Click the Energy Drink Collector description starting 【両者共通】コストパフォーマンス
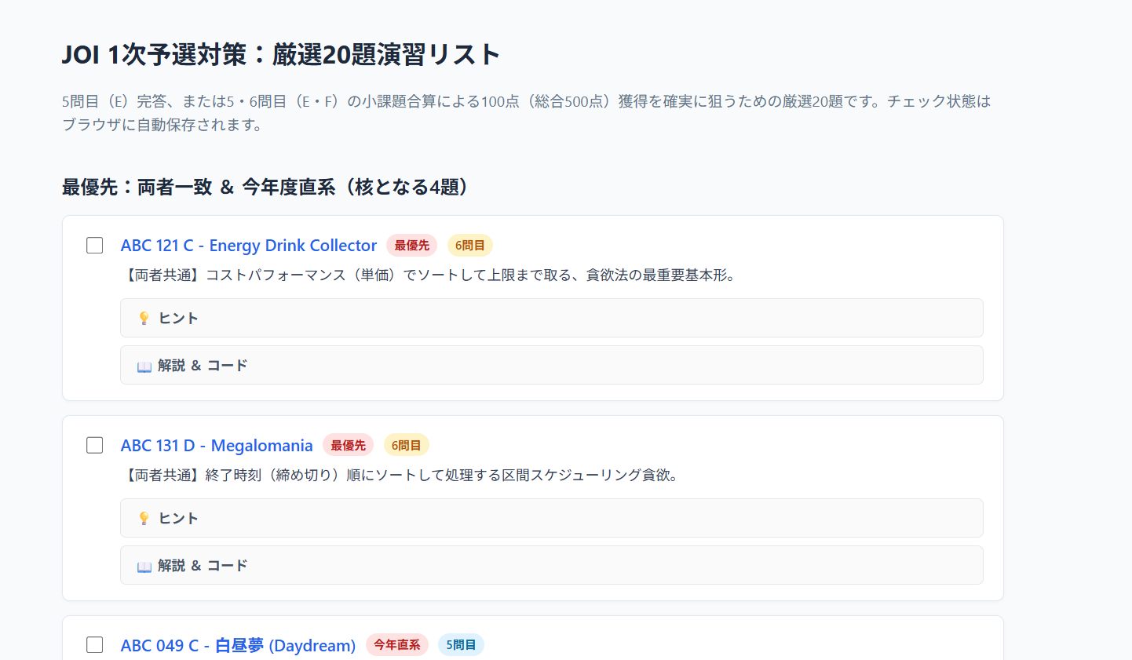Viewport: 1132px width, 660px height. [x=428, y=275]
